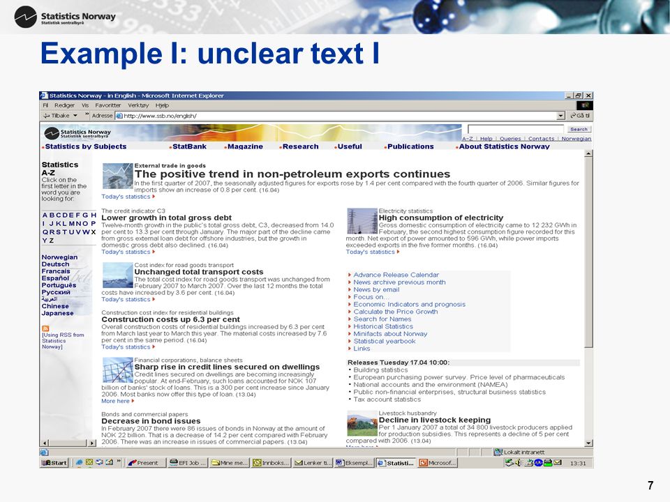Open the 'Eksempl...' Word taskbar item

click(x=355, y=463)
